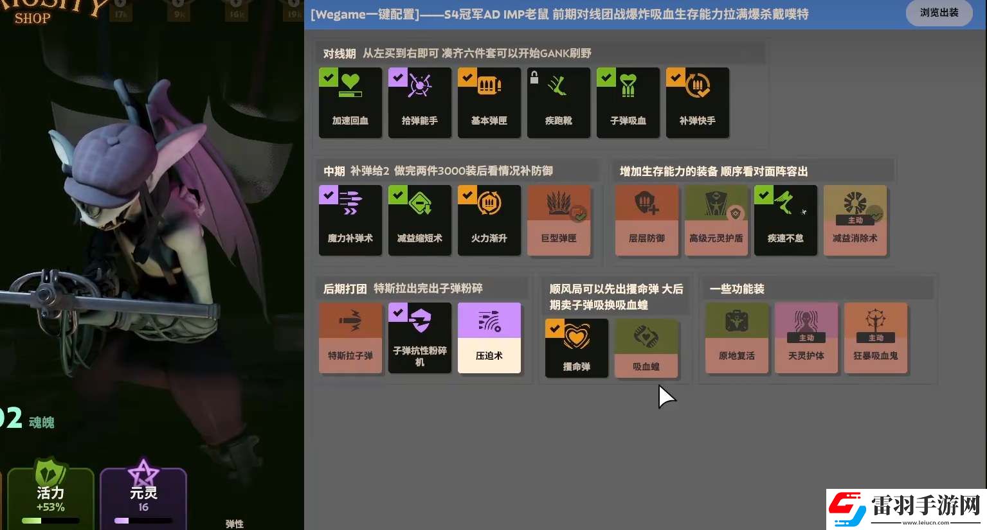Uncheck the 子弹吸血 purchase checkbox
987x530 pixels.
click(606, 76)
